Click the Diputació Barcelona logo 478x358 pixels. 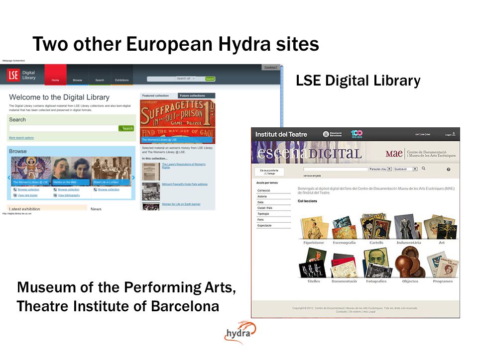[332, 134]
